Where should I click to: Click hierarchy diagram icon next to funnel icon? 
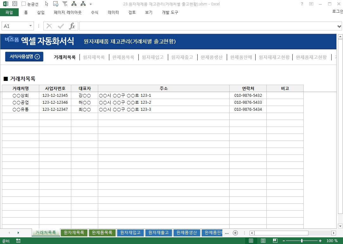click(74, 4)
